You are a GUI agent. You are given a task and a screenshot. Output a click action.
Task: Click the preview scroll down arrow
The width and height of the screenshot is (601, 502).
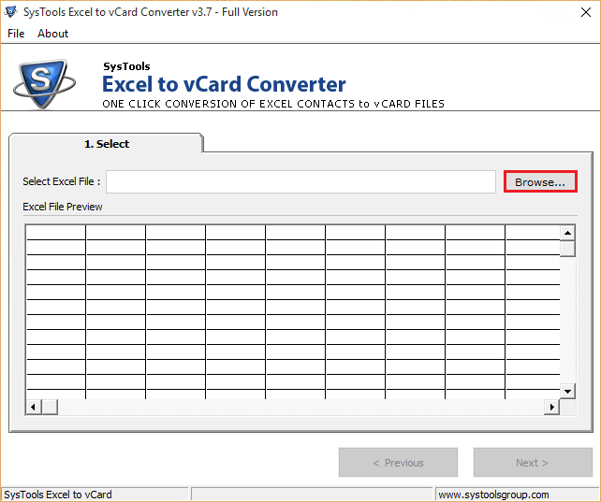pyautogui.click(x=567, y=391)
